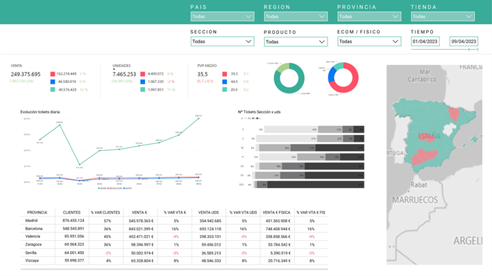
Task: Sort by the % VAR CLIENTES header
Action: click(x=105, y=212)
